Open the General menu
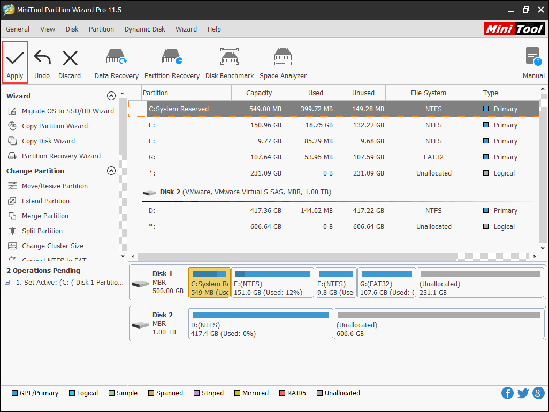Screen dimensions: 549x412 18,29
